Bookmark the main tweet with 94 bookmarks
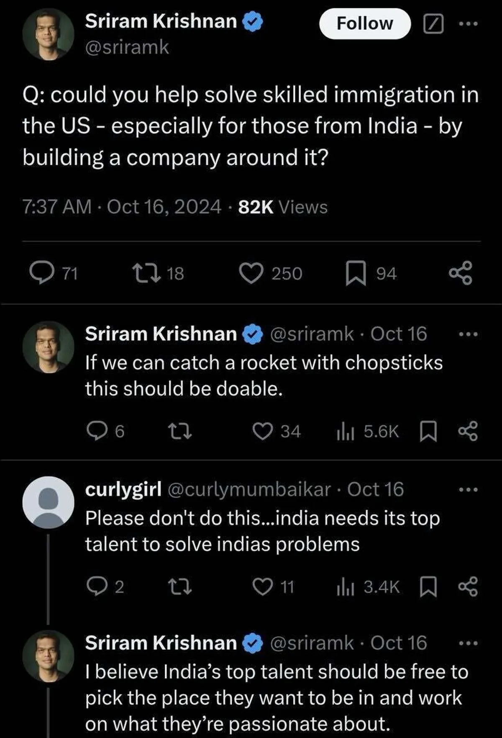The image size is (502, 738). coord(356,273)
